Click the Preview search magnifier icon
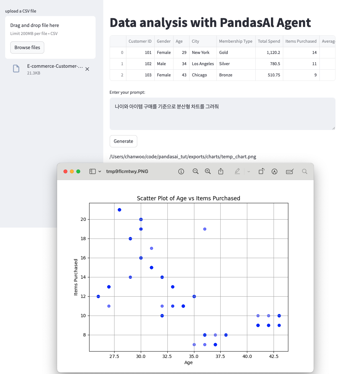 (304, 171)
